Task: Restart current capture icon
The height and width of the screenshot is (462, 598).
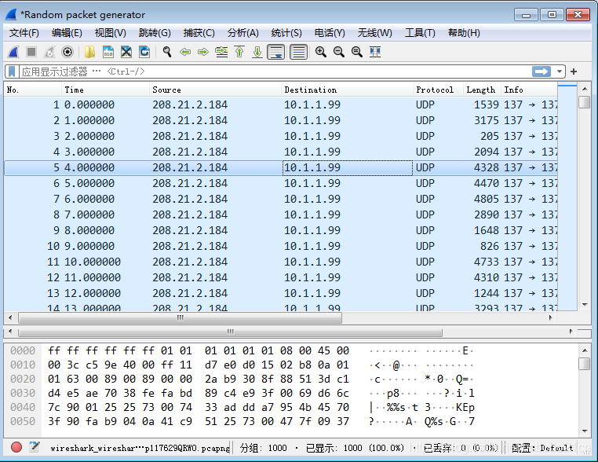Action: click(x=49, y=52)
